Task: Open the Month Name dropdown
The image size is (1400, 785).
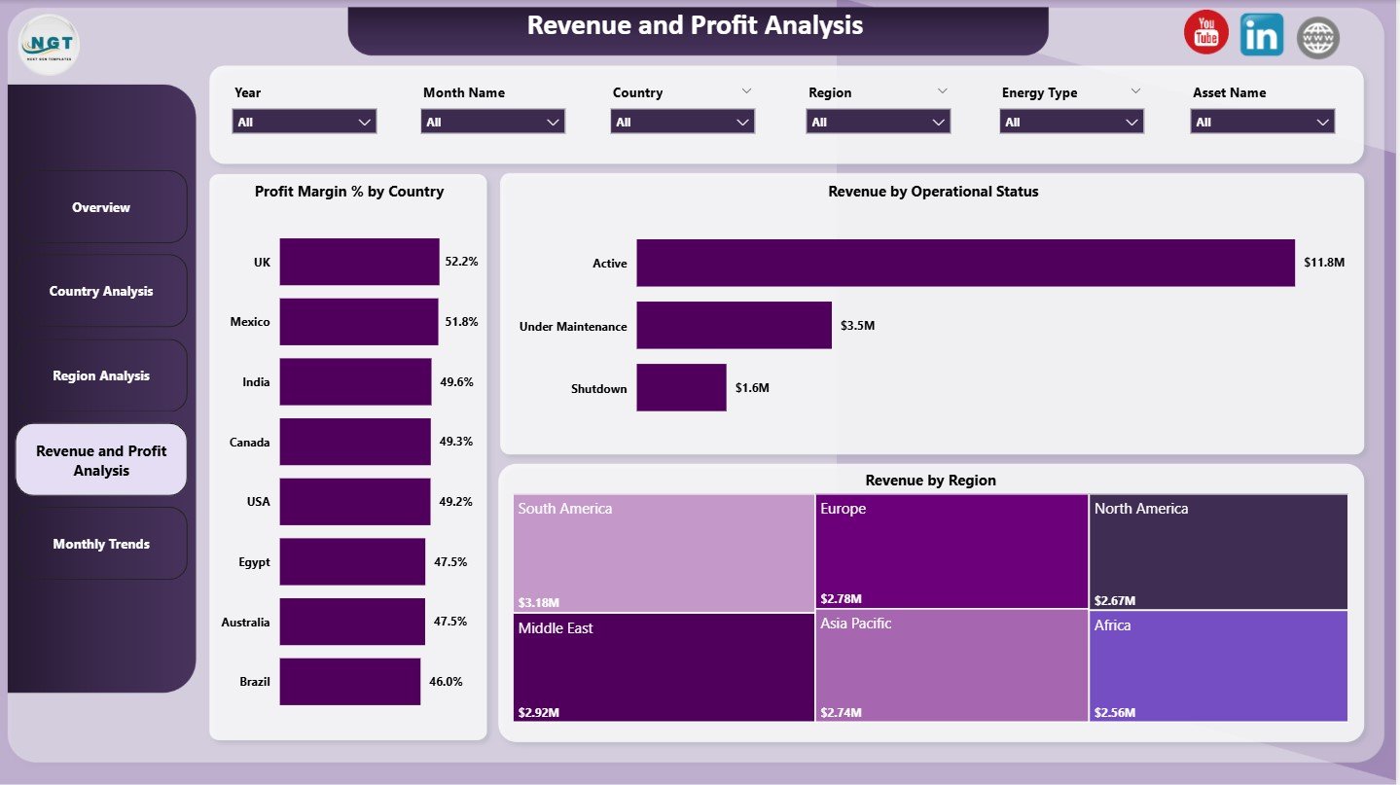Action: coord(492,122)
